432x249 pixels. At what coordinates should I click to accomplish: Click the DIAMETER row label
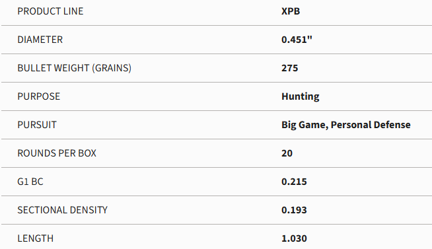coord(40,40)
